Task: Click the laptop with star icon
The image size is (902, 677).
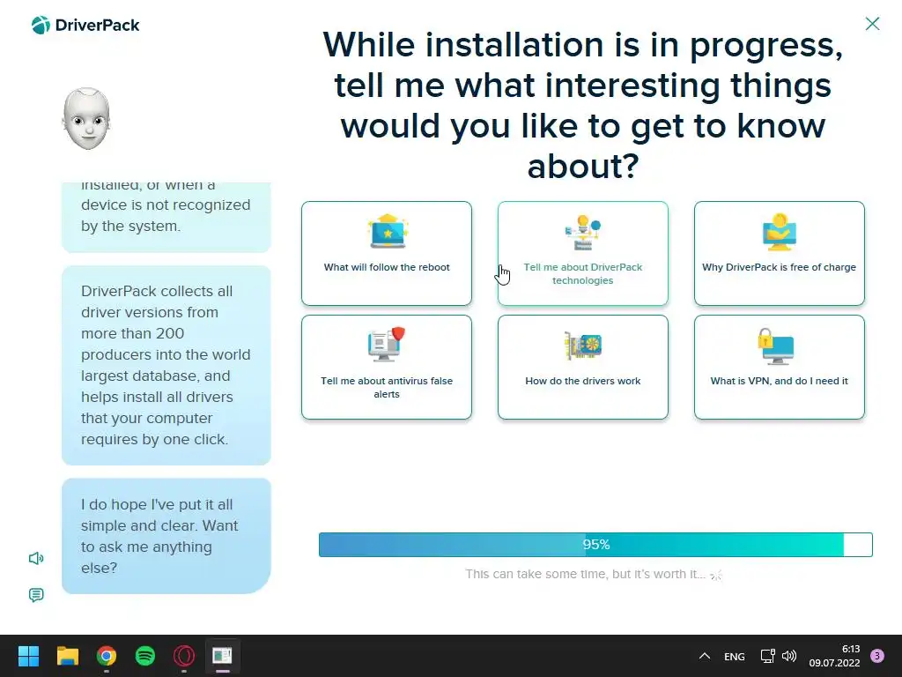Action: coord(388,232)
